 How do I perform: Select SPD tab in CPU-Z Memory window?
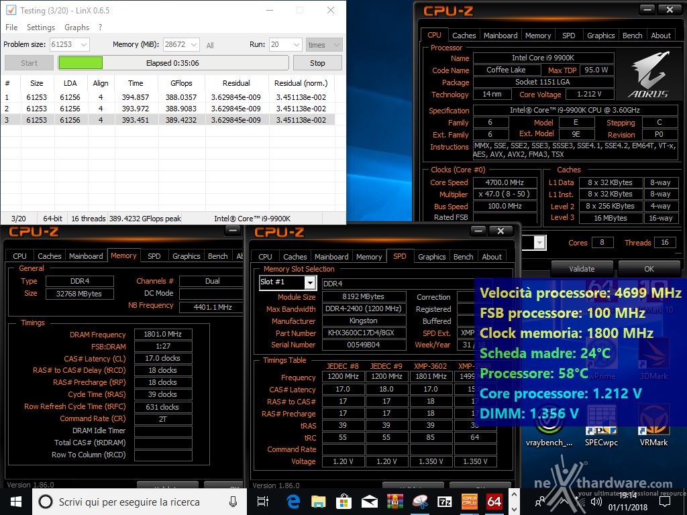154,256
